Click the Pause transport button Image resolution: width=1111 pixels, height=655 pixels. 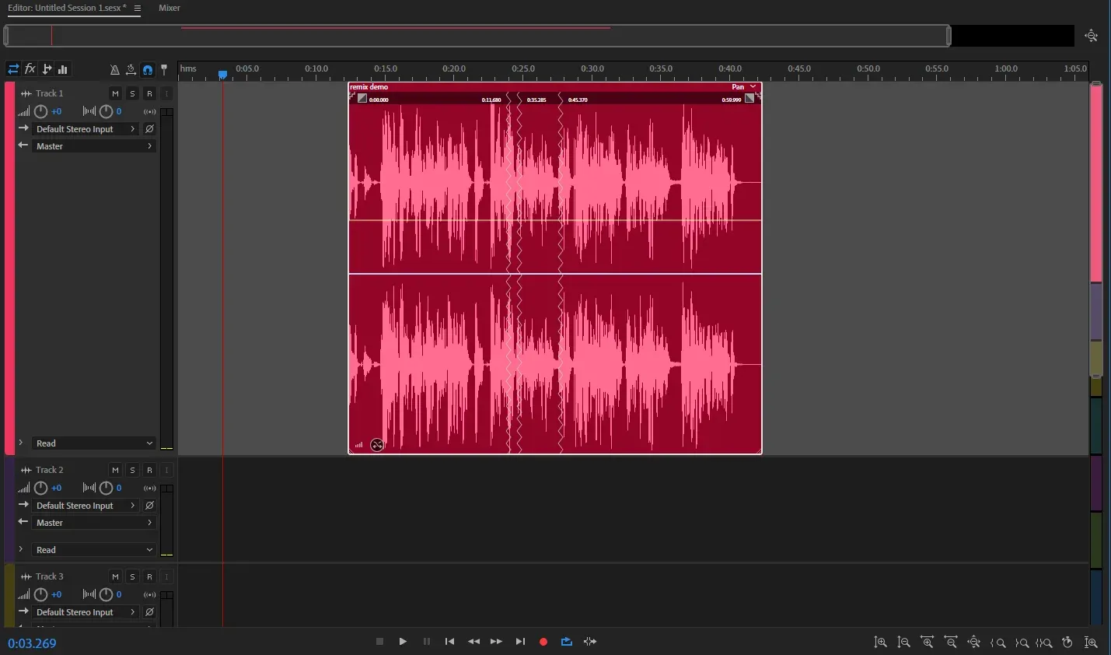[427, 642]
